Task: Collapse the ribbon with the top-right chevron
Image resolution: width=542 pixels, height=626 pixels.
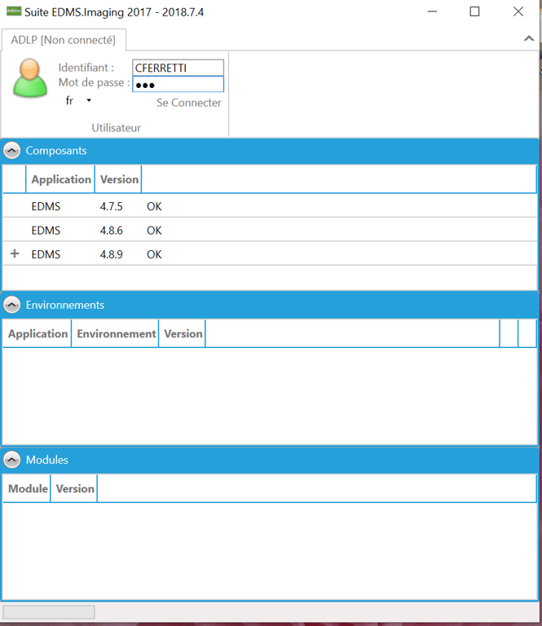Action: [528, 38]
